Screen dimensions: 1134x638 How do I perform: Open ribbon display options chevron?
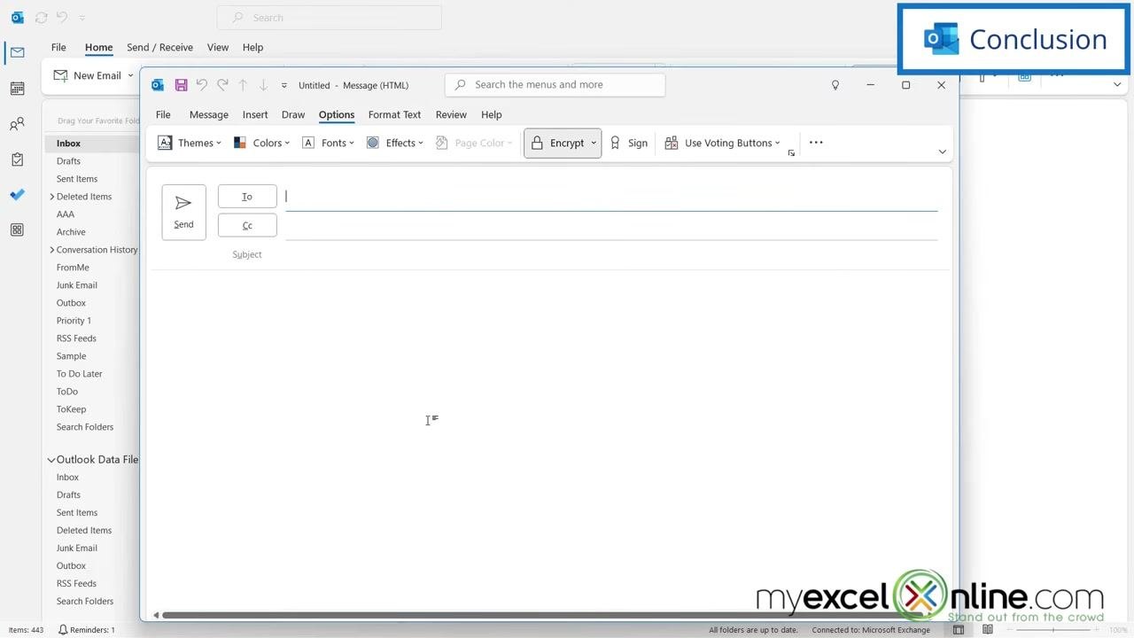[x=942, y=152]
